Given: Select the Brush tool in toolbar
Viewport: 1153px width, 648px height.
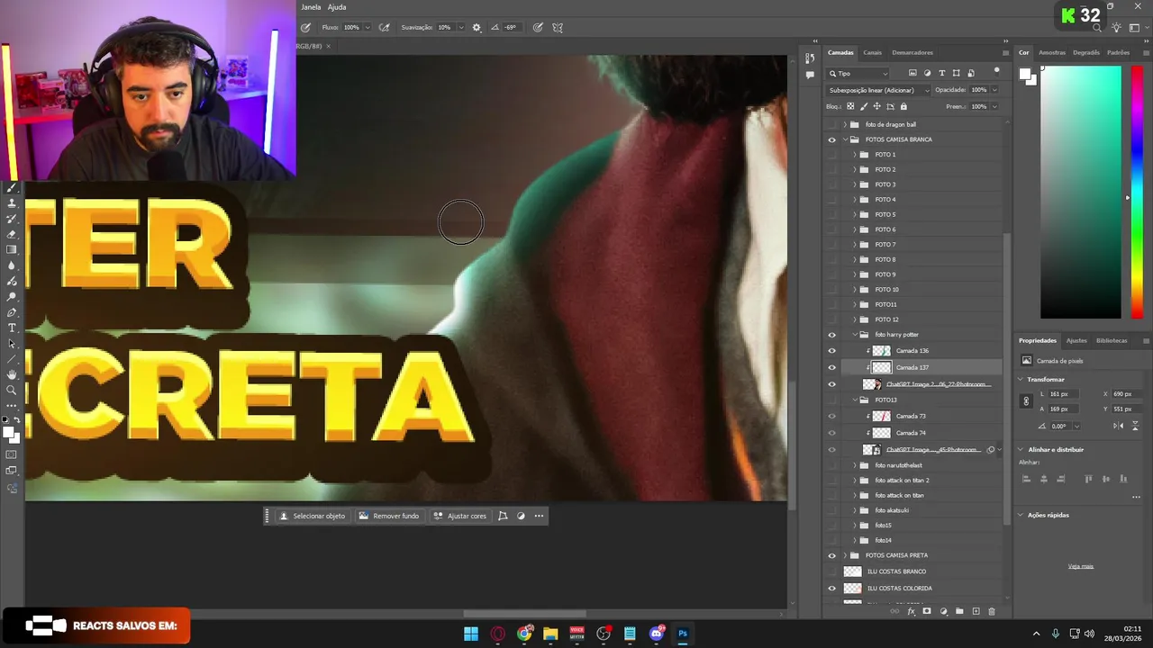Looking at the screenshot, I should pyautogui.click(x=12, y=187).
